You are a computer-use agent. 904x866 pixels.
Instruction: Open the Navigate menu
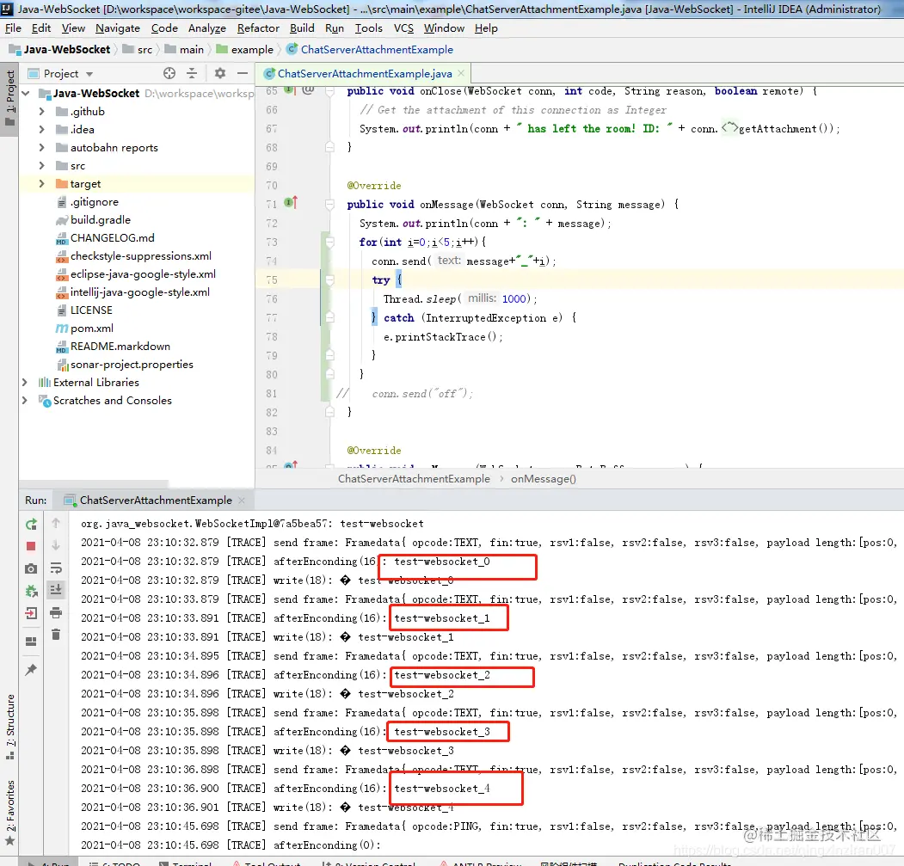[x=118, y=28]
